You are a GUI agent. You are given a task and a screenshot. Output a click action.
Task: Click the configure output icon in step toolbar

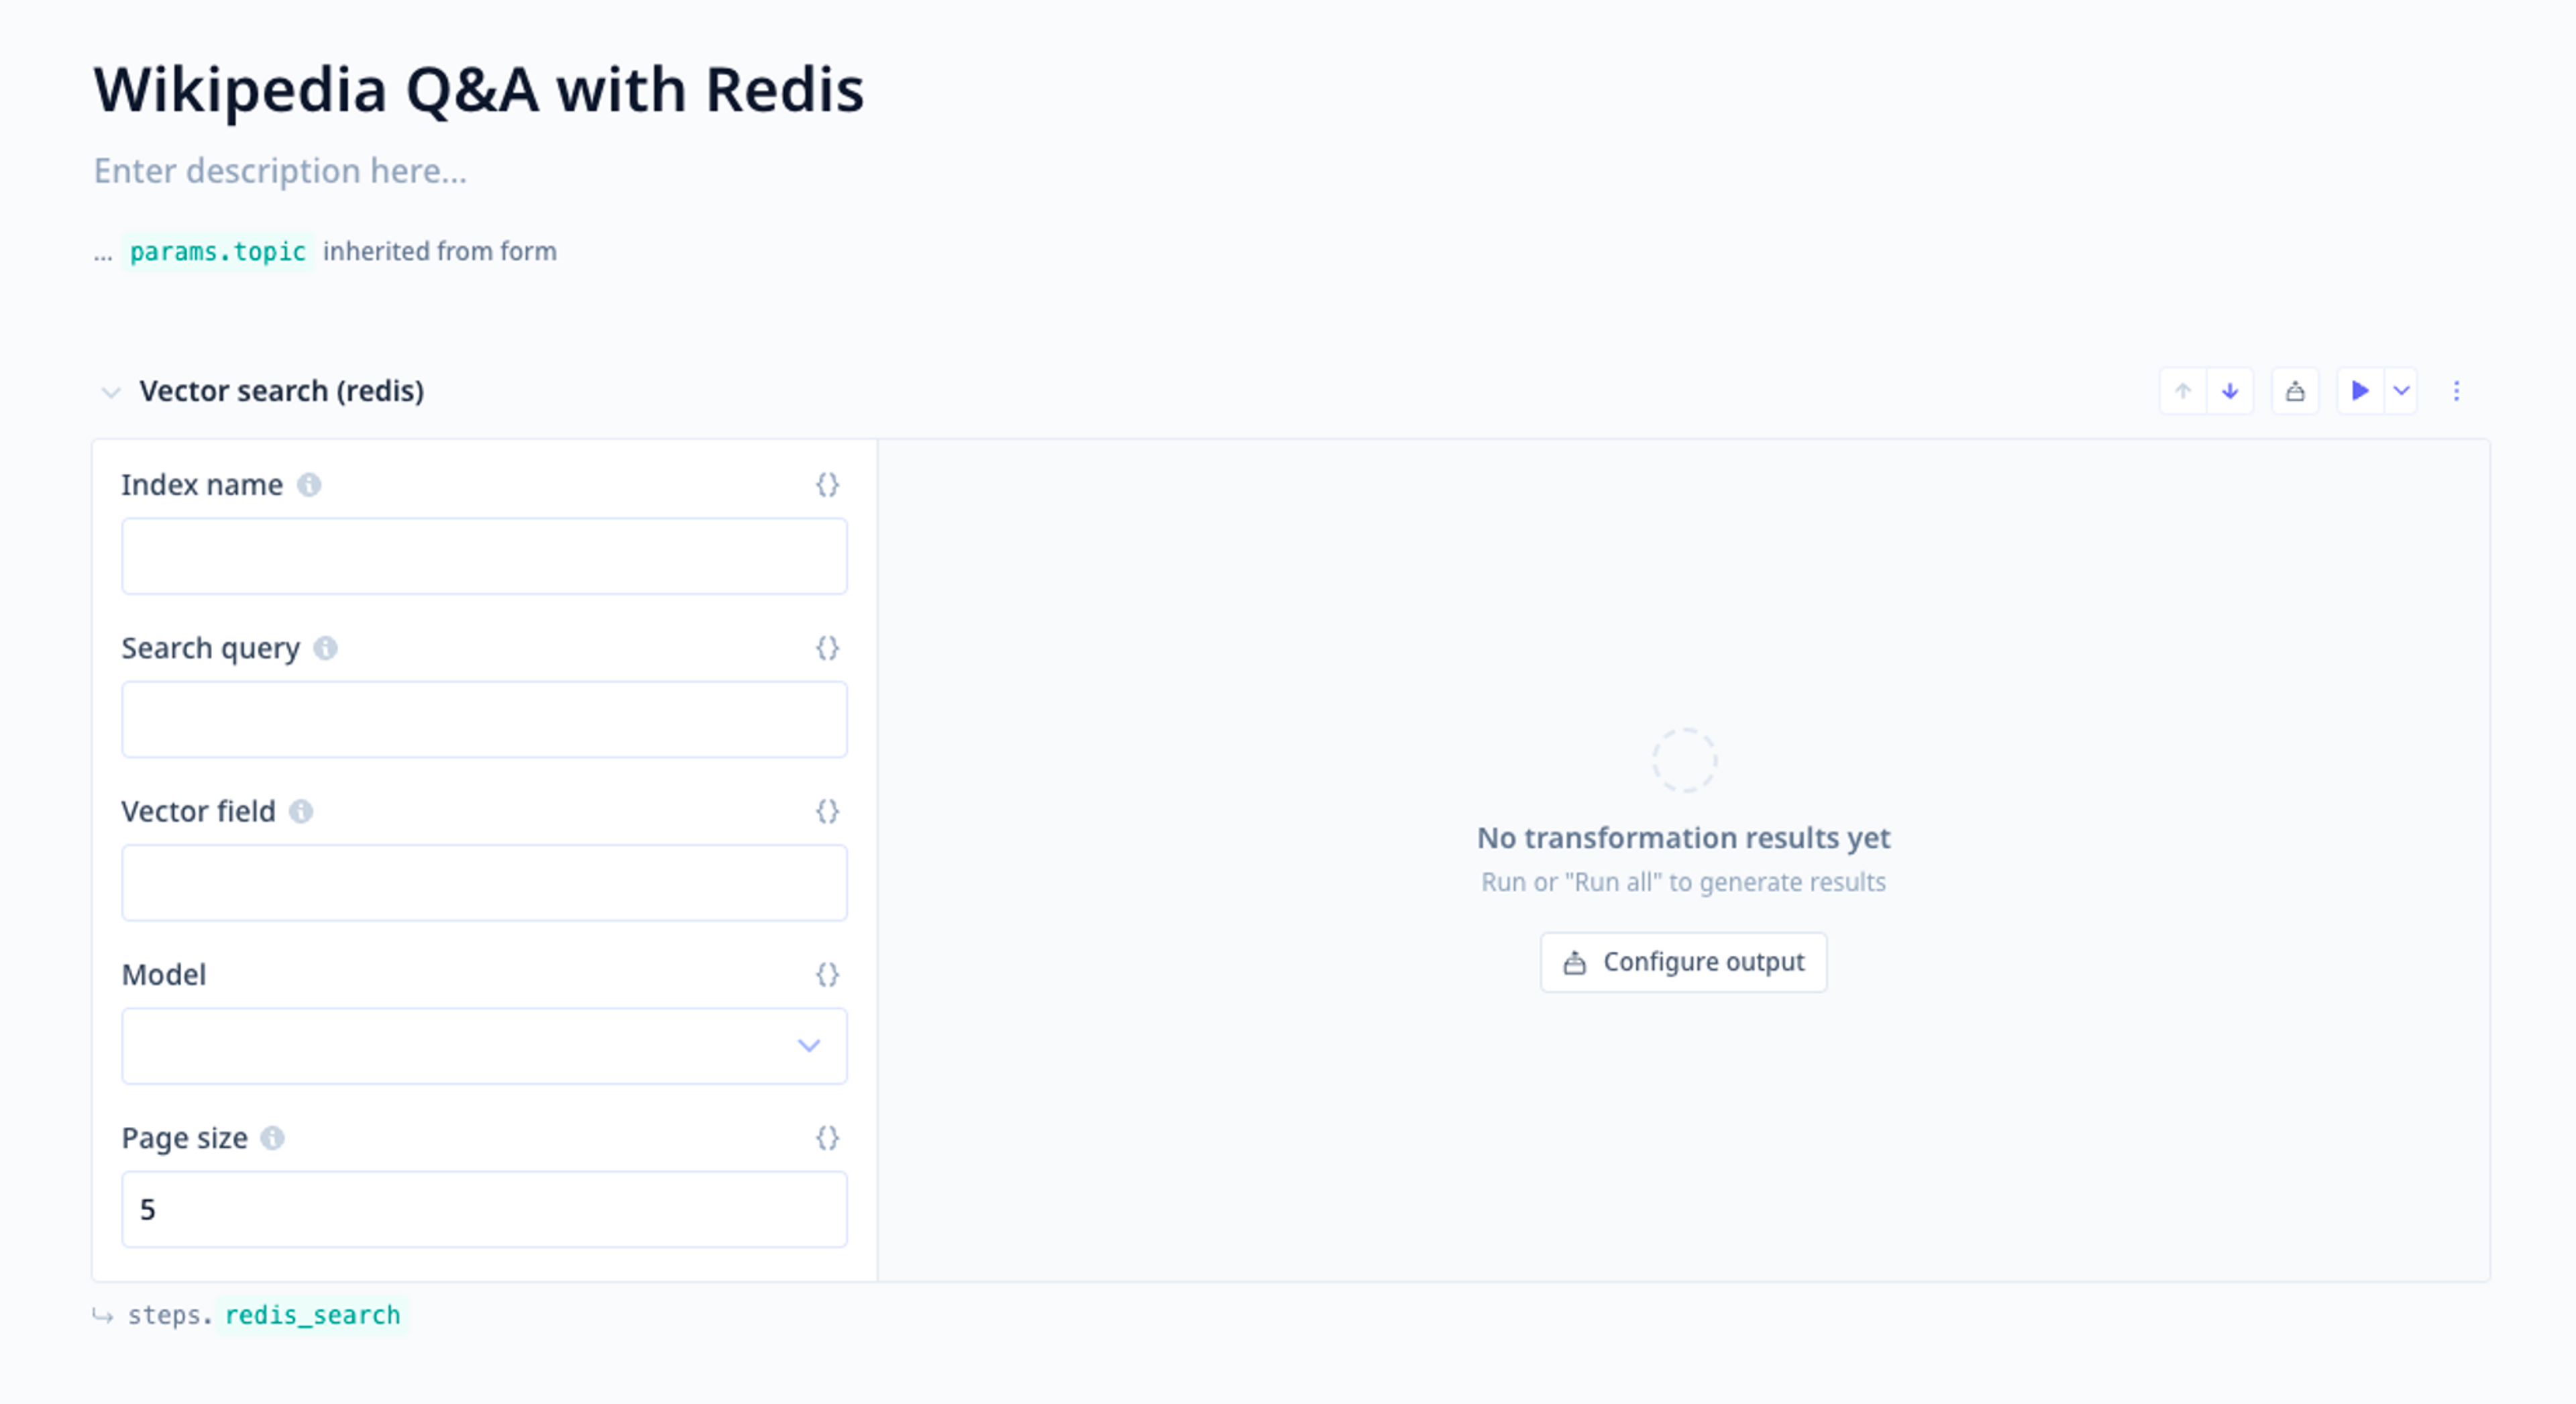coord(2295,391)
